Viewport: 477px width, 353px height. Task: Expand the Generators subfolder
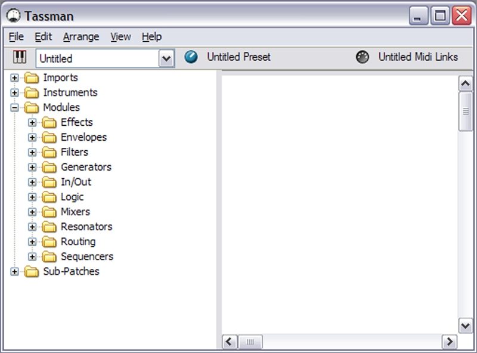pos(32,168)
